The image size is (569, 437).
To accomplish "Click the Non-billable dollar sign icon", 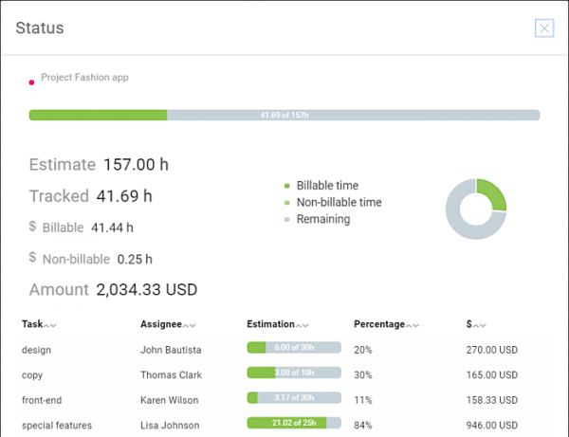I will (33, 258).
